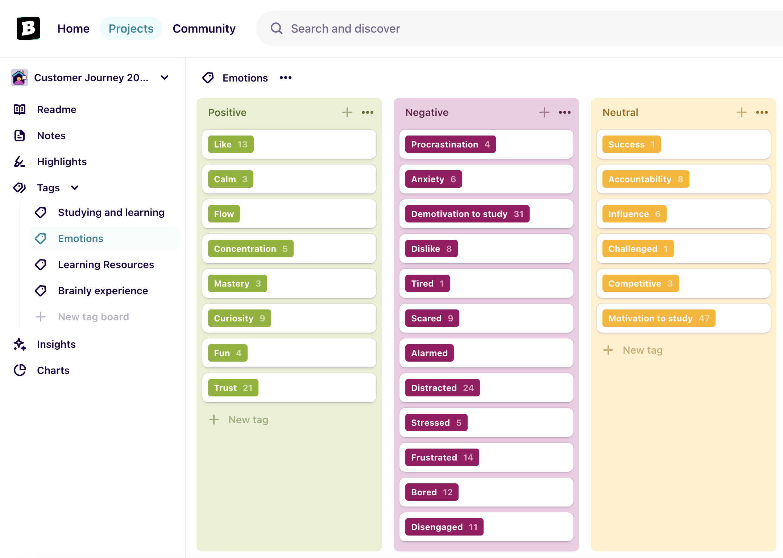Viewport: 783px width, 558px height.
Task: Select the Projects tab
Action: (131, 28)
